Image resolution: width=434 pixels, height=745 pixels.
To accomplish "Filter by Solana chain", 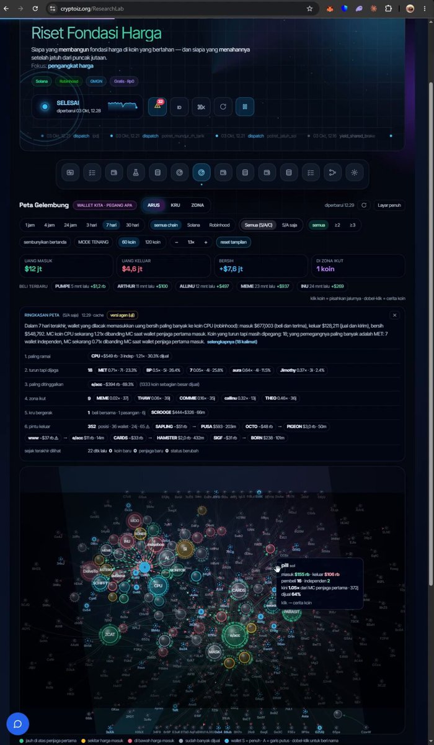I will point(193,225).
